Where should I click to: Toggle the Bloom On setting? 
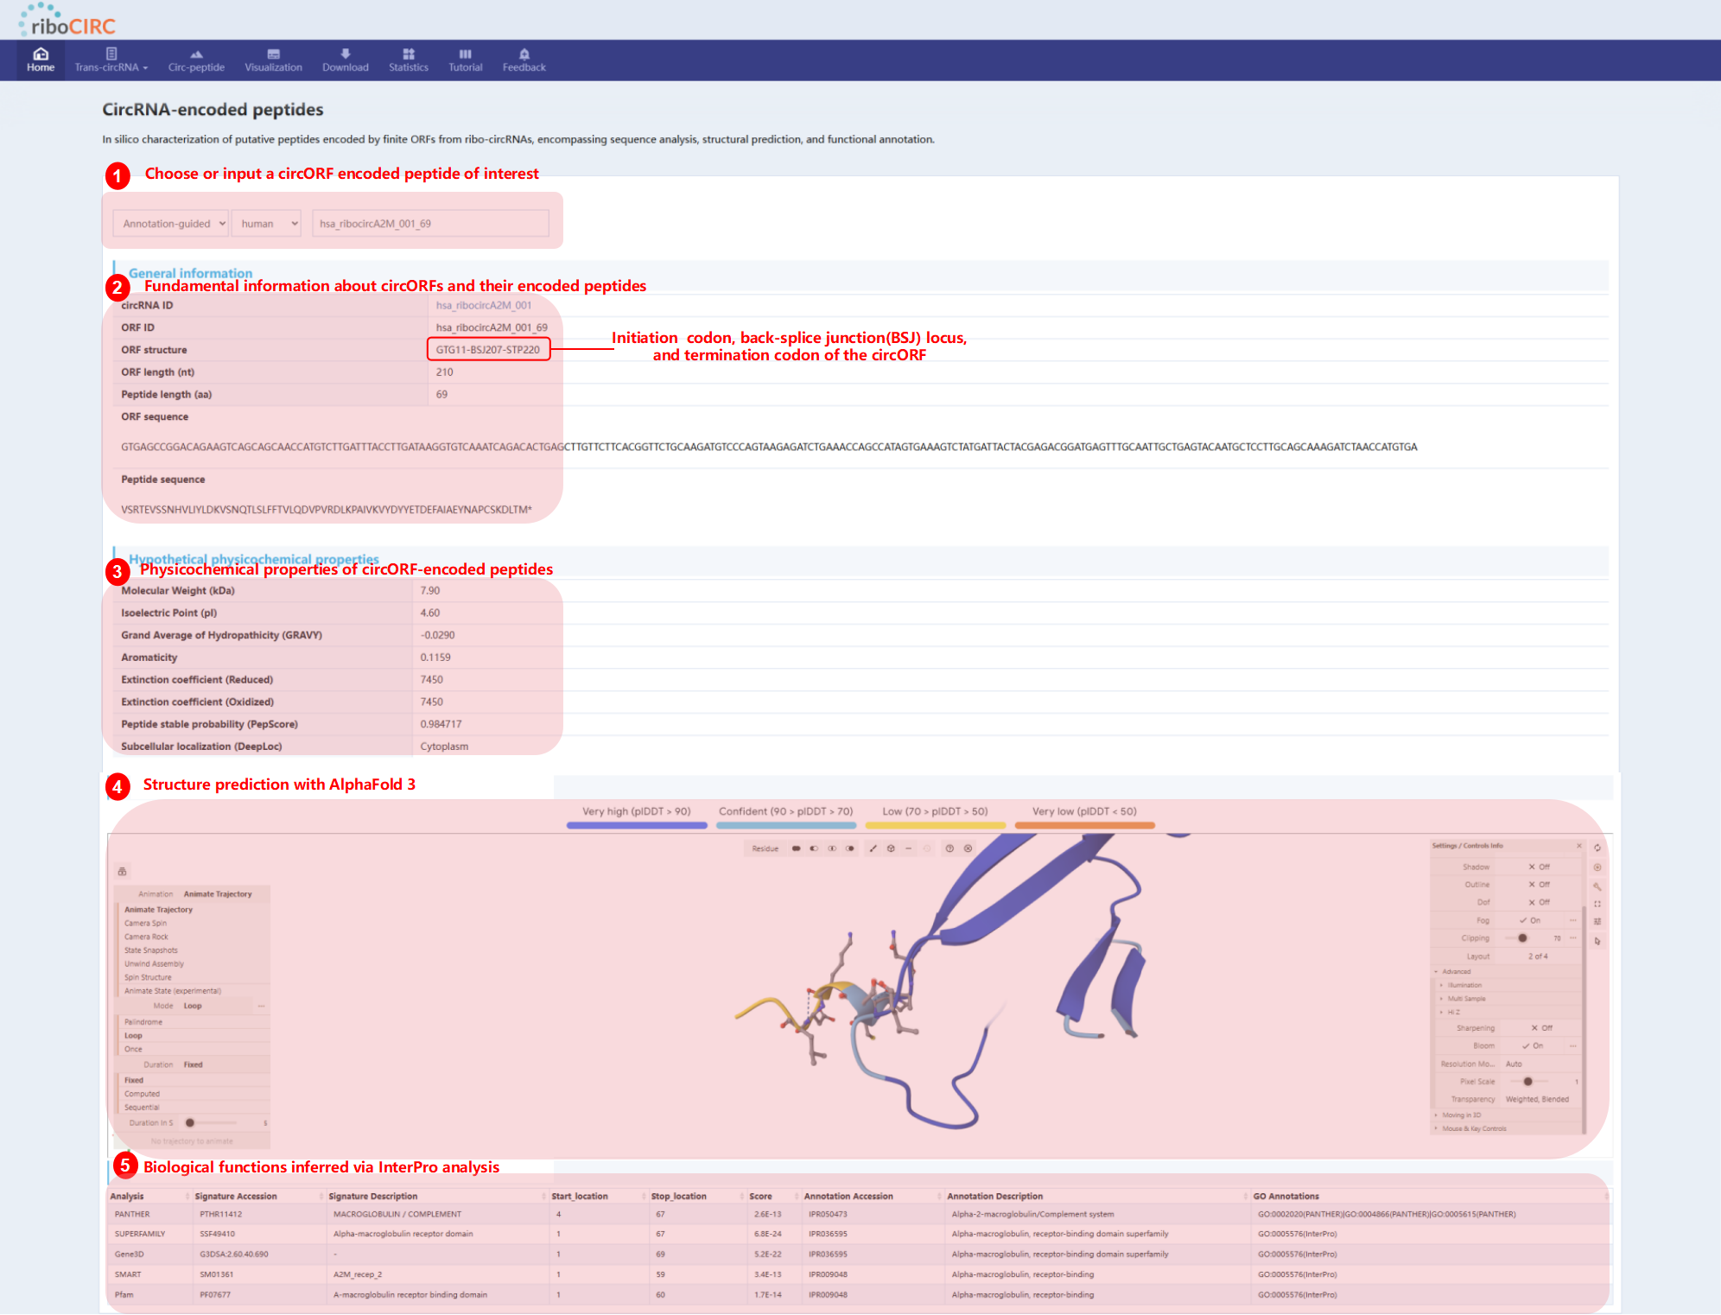(x=1533, y=1045)
